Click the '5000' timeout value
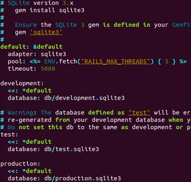This screenshot has height=182, width=191. [x=48, y=69]
